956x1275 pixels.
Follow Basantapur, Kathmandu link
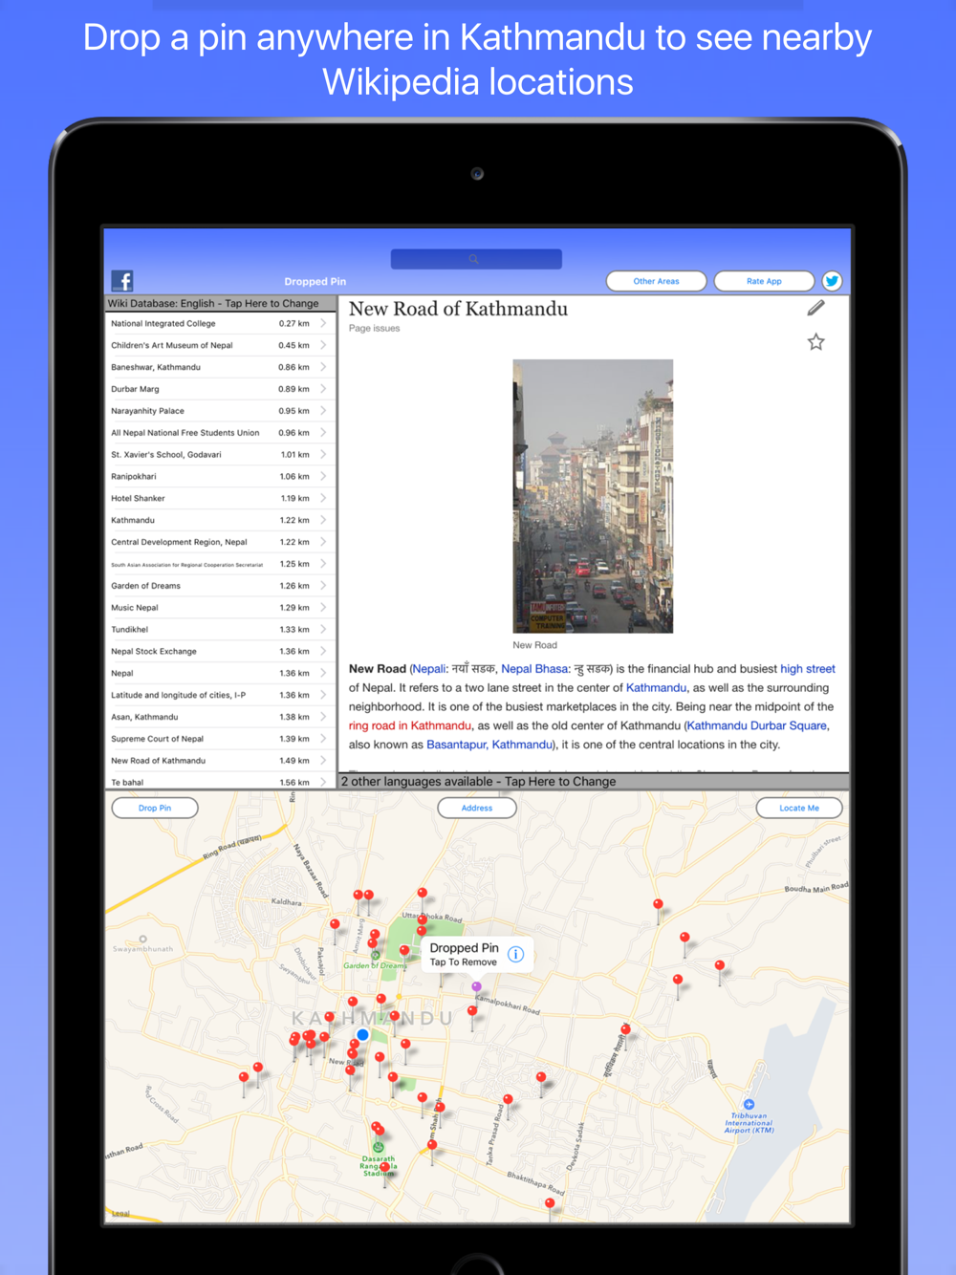[489, 745]
